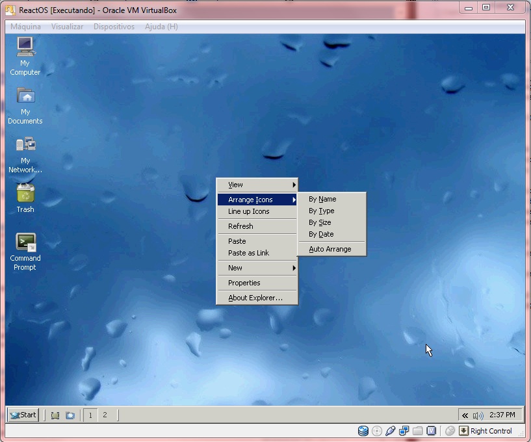Click the keyboard capture arrow icon
Viewport: 531px width, 442px height.
pos(463,431)
